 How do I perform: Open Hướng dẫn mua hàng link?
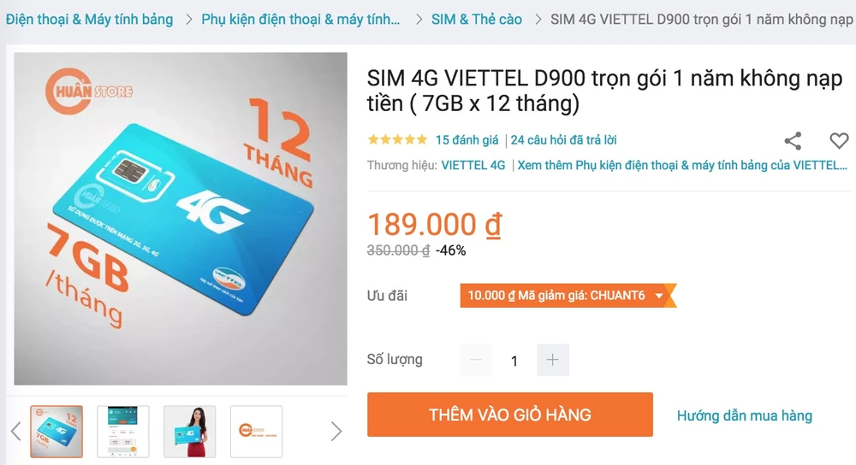click(x=745, y=415)
